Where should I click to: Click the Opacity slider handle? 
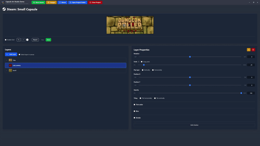(x=241, y=93)
